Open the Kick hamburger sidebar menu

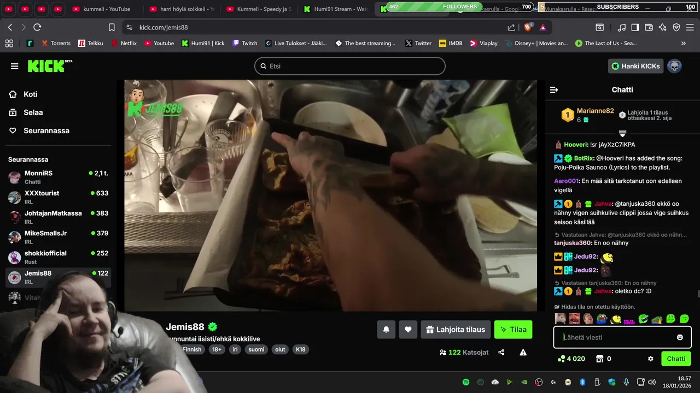(14, 66)
